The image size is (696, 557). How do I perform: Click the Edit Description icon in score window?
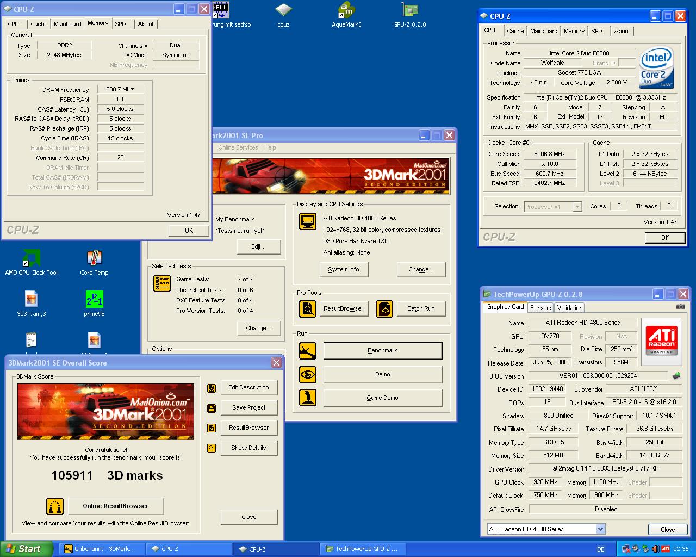click(212, 388)
